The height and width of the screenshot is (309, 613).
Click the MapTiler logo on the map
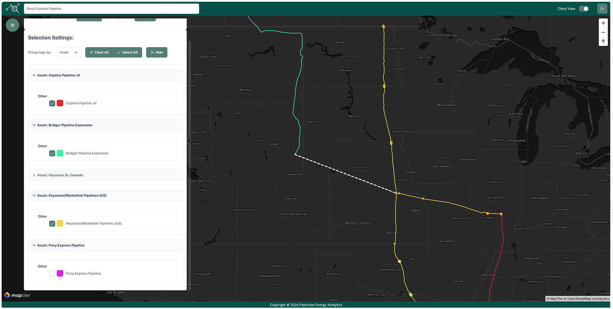pyautogui.click(x=17, y=296)
